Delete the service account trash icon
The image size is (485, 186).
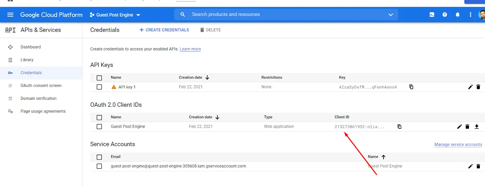pos(478,166)
